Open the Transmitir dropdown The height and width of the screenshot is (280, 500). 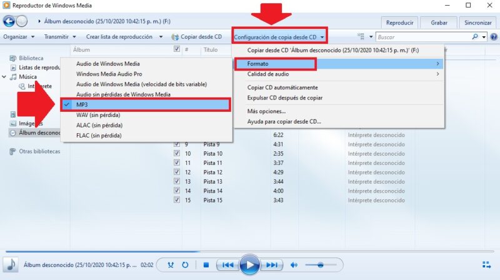60,37
